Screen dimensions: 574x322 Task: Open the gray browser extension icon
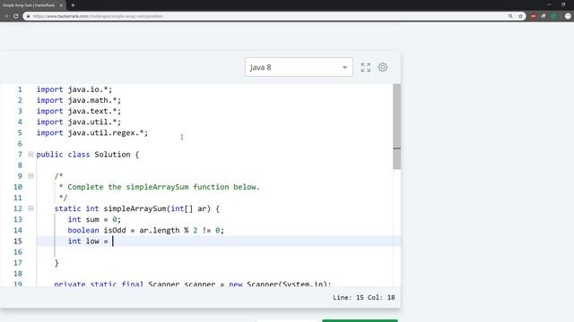[544, 16]
